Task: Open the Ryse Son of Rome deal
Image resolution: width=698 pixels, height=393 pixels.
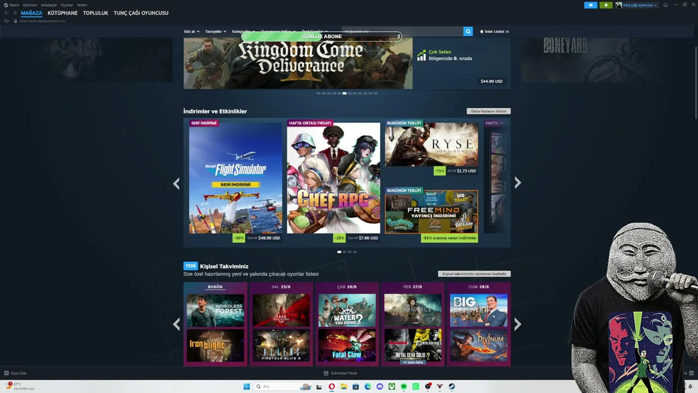Action: pos(431,145)
